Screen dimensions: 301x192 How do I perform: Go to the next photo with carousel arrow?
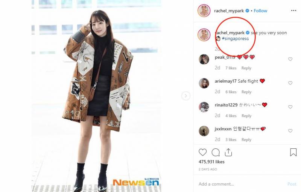pyautogui.click(x=185, y=95)
